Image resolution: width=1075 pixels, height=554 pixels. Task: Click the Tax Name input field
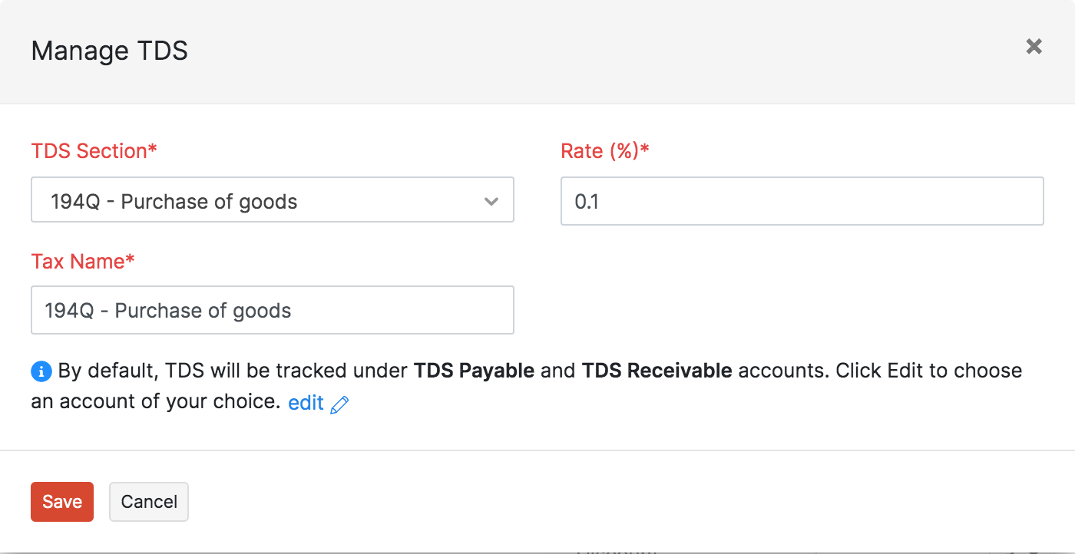point(273,310)
